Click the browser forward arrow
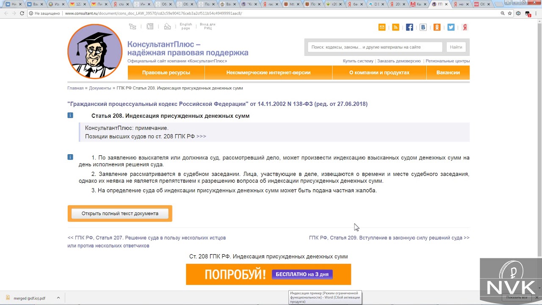Screen dimensions: 542x305 click(x=14, y=13)
